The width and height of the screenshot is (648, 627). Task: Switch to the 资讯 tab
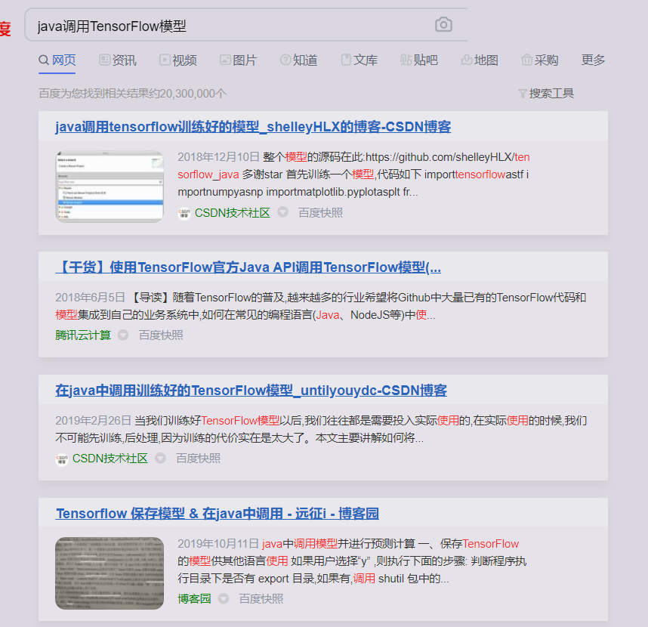point(118,60)
